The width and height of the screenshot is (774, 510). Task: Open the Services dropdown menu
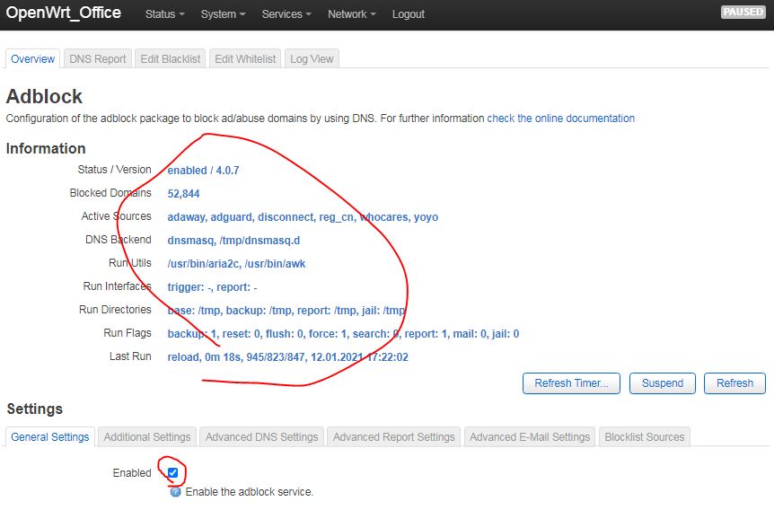click(286, 14)
